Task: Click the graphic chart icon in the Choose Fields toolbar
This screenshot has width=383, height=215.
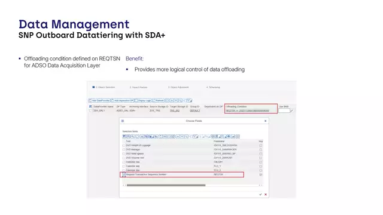Action: (x=233, y=137)
